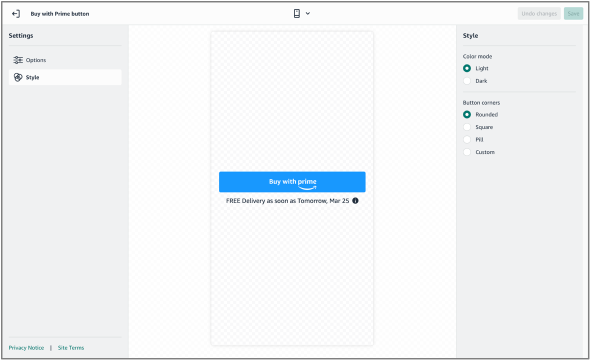Choose Square button corners
Image resolution: width=591 pixels, height=361 pixels.
tap(467, 127)
